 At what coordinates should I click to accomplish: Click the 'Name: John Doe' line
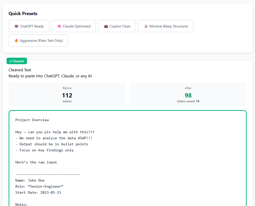30,180
